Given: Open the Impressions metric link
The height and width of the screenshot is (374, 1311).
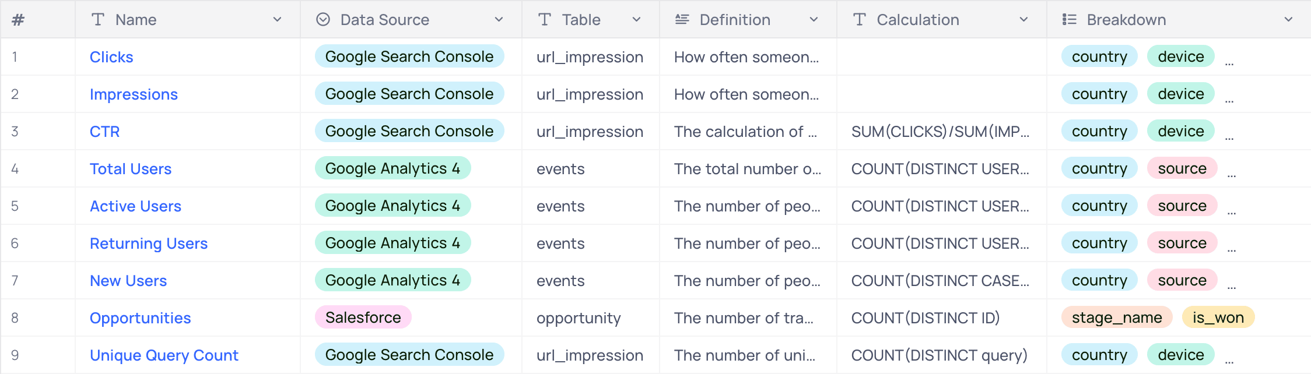Looking at the screenshot, I should pos(134,94).
